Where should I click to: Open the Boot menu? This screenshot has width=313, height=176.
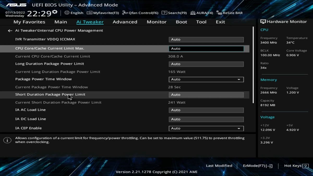181,22
